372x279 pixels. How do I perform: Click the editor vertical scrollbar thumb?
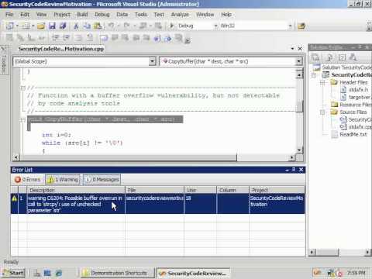click(299, 105)
